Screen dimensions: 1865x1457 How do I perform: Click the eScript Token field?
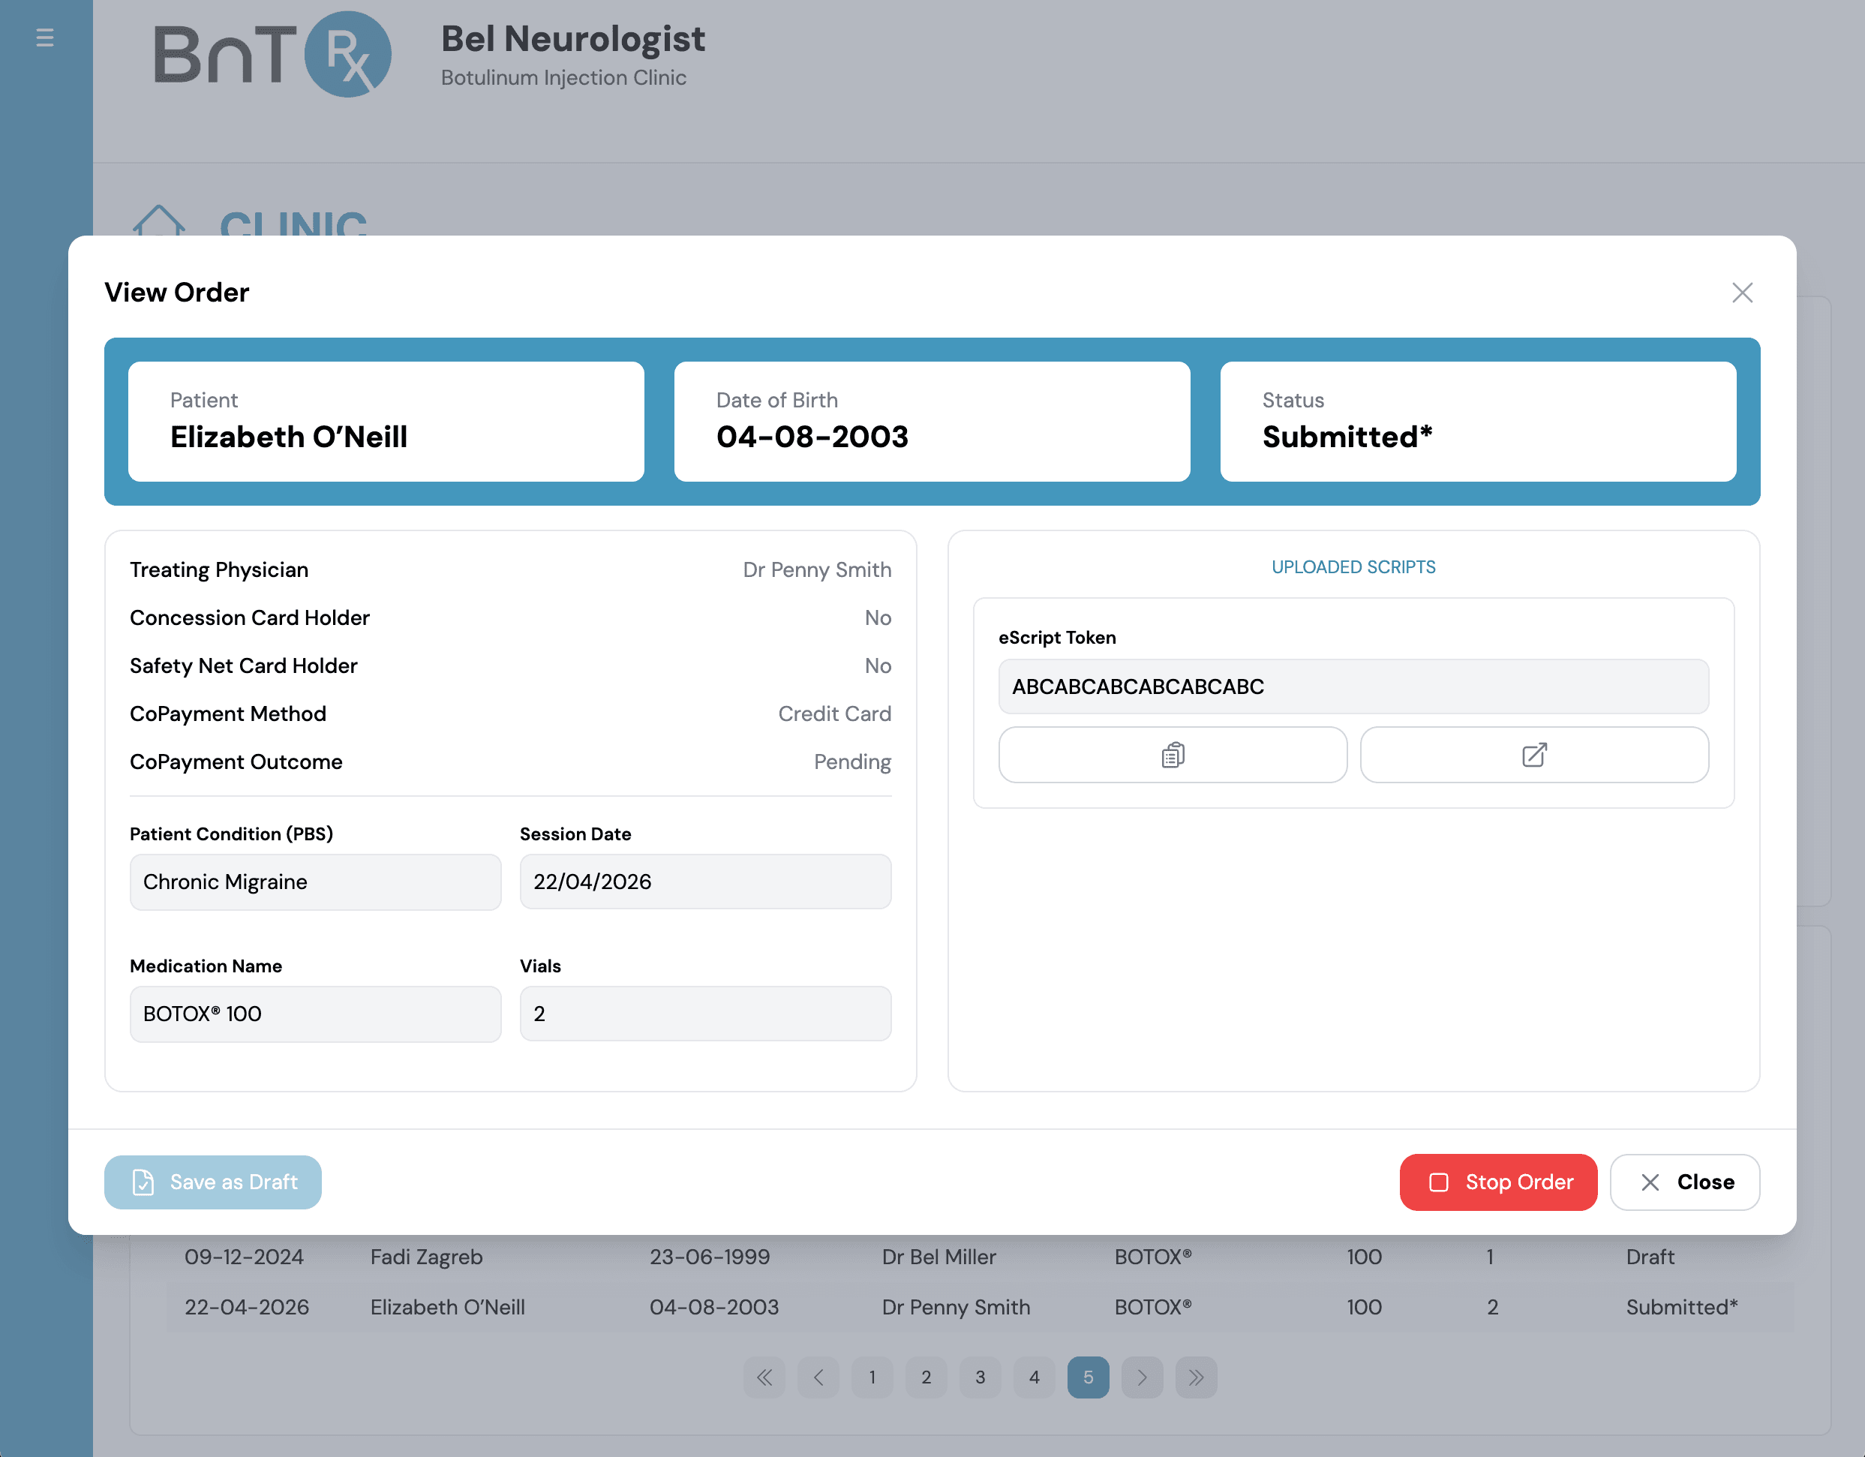pos(1353,686)
